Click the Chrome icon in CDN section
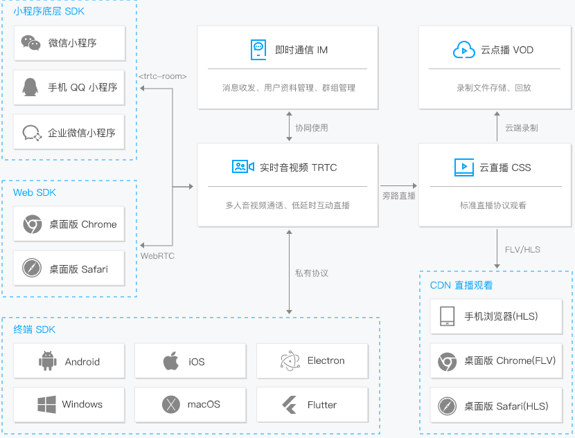Screen dimensions: 575x438 coord(447,361)
